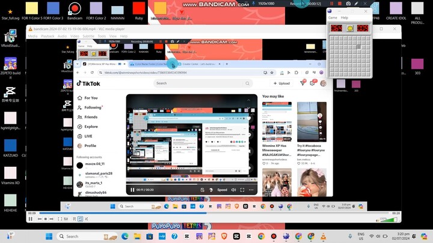Select FOR1 Color 2 desktop file

(x=96, y=11)
